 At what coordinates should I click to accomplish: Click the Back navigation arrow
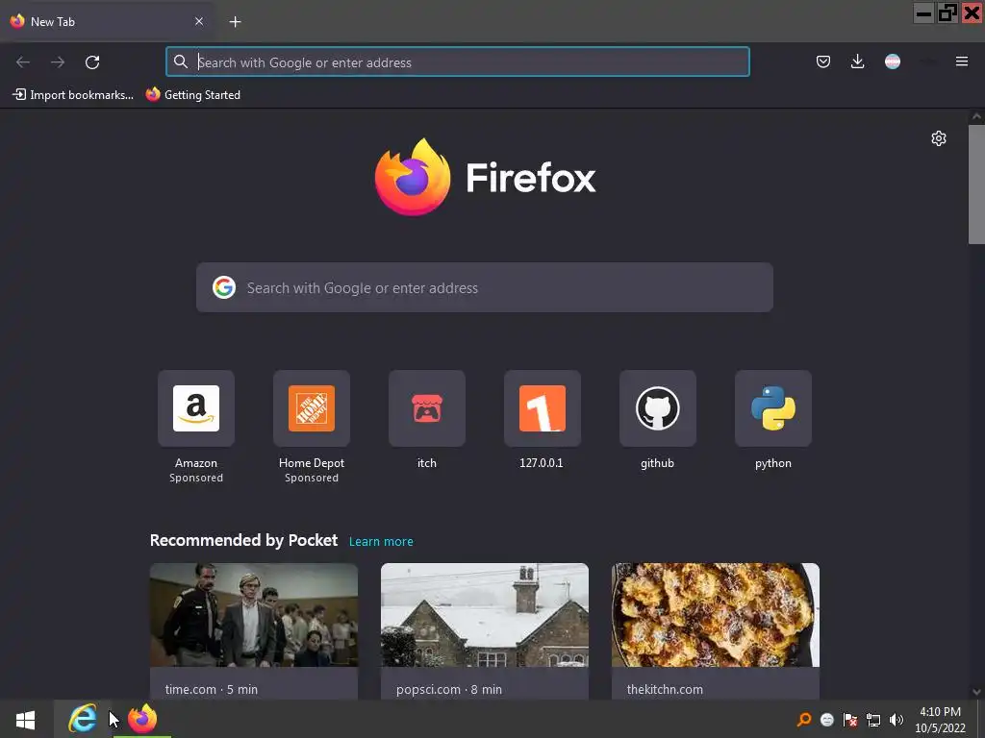[23, 62]
